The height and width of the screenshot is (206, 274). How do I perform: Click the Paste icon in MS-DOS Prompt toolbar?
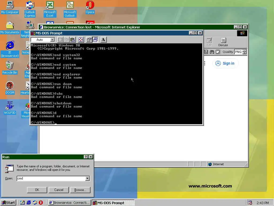(73, 40)
